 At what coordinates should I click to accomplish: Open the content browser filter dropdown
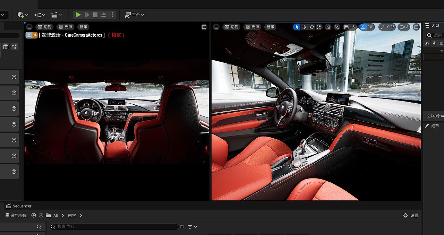[x=192, y=226]
